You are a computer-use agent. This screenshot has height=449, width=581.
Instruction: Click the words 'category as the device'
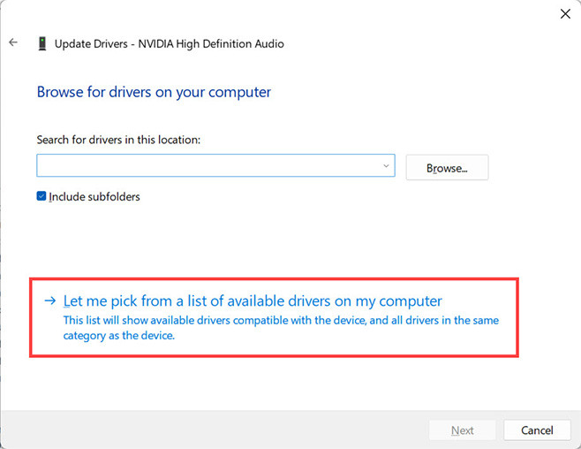point(119,336)
